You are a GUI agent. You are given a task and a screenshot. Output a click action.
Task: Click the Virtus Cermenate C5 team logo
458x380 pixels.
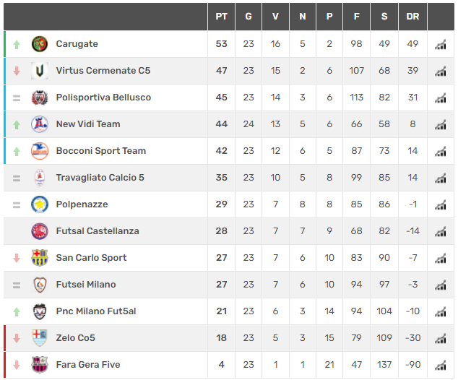click(x=40, y=71)
